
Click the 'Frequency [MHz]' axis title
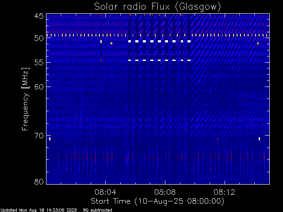coord(25,99)
